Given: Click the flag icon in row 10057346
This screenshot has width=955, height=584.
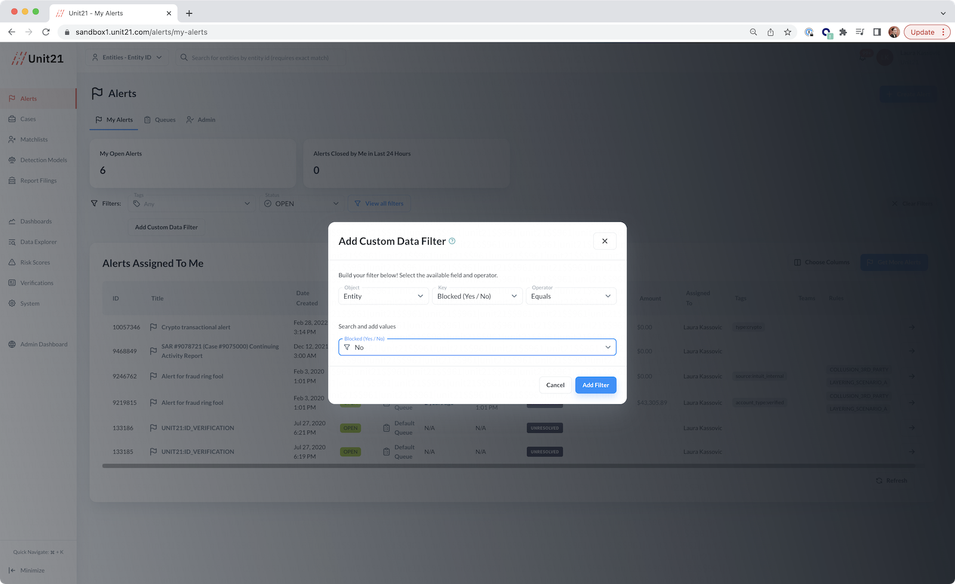Looking at the screenshot, I should 153,327.
